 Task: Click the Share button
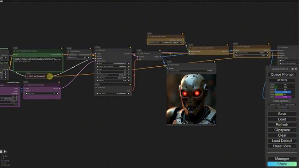pos(282,164)
